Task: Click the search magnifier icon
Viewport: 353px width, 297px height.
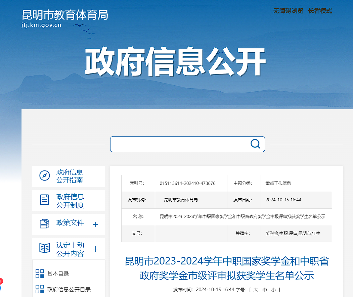Action: 255,144
